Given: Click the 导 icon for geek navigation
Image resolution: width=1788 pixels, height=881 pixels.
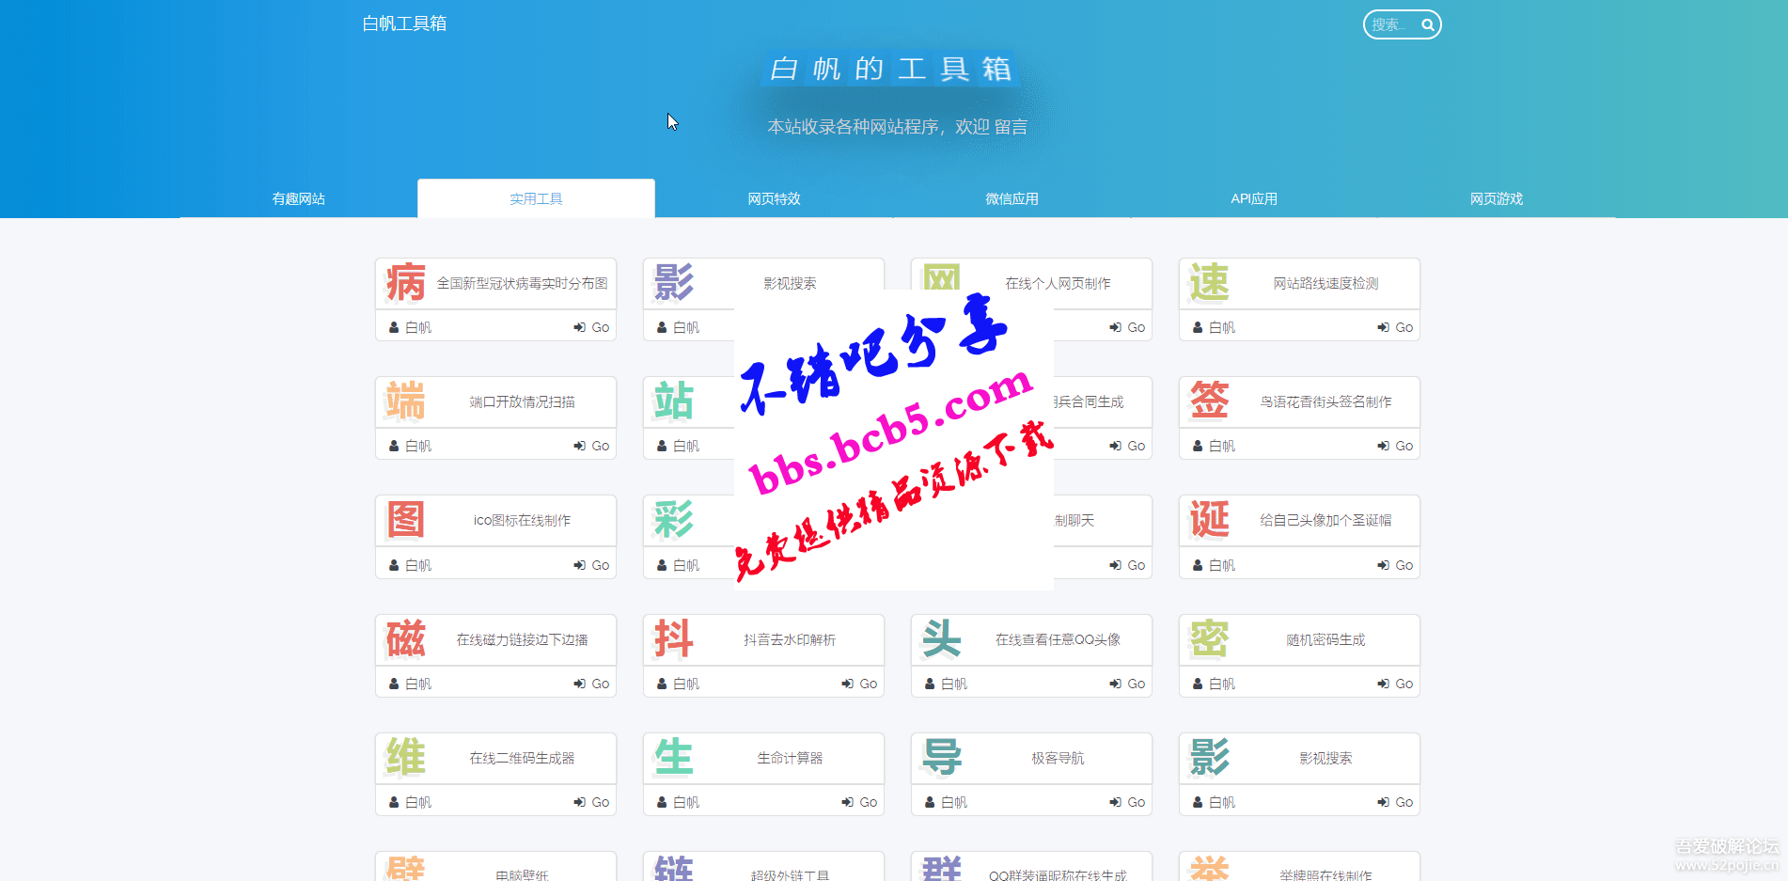Looking at the screenshot, I should click(x=941, y=758).
